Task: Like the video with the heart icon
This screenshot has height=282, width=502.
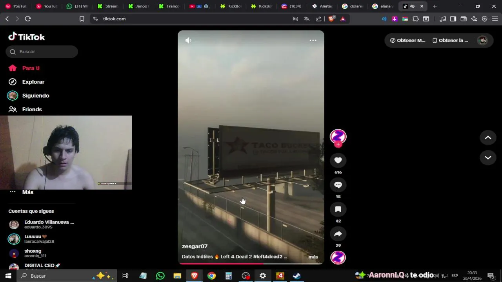Action: click(x=338, y=160)
